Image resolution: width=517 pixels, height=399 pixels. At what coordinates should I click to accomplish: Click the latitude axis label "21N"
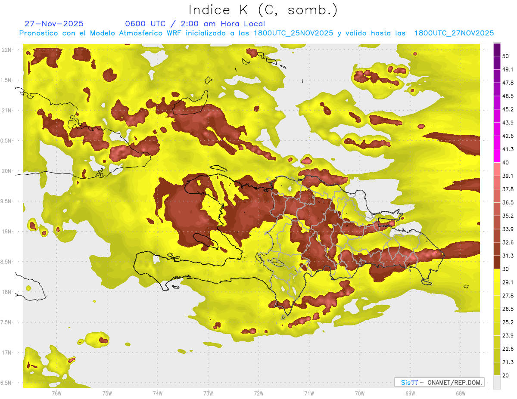coord(6,111)
